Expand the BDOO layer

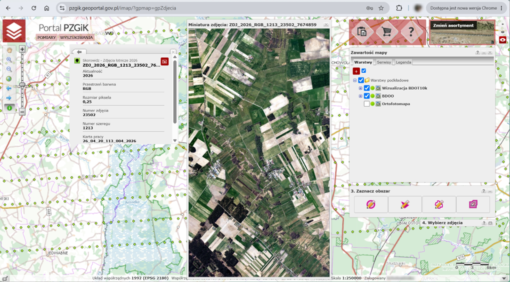click(361, 96)
